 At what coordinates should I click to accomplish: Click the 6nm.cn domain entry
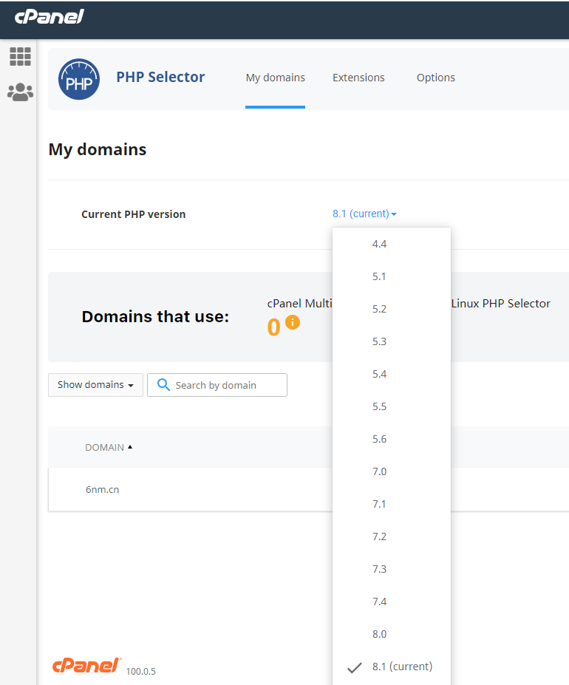click(102, 489)
